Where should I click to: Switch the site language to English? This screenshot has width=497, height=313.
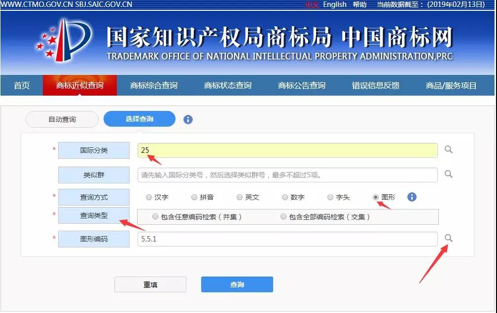[x=334, y=4]
